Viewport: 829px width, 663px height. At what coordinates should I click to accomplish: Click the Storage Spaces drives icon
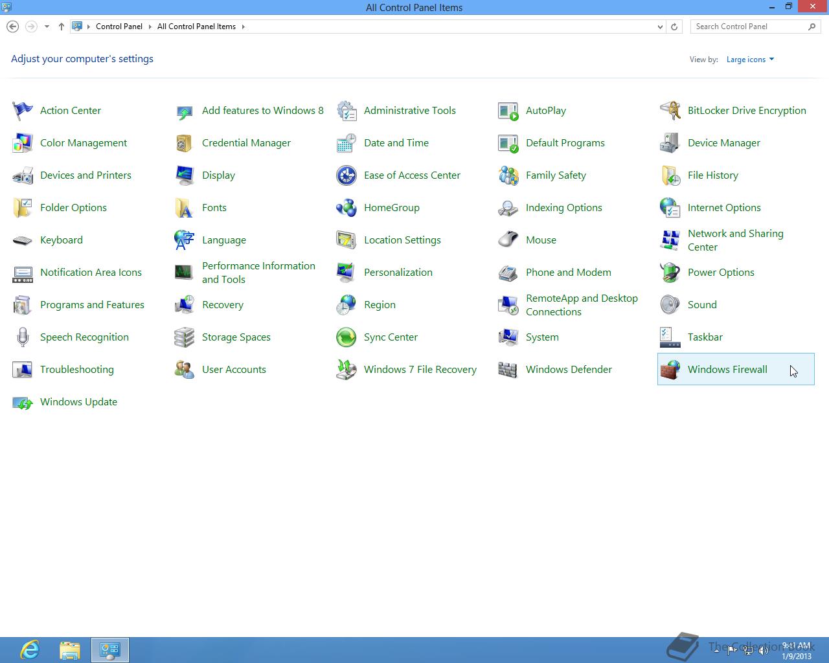(x=185, y=337)
